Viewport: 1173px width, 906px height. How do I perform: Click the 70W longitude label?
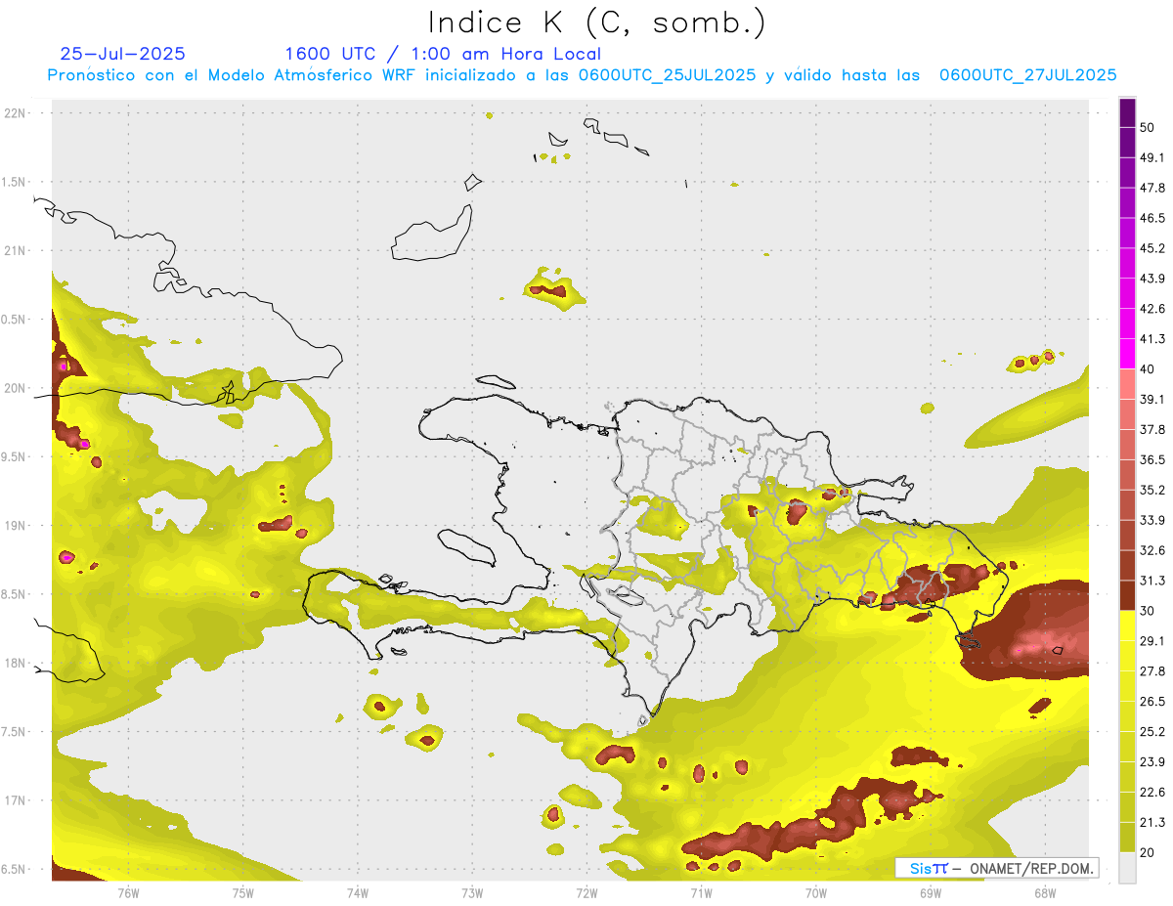coord(816,893)
